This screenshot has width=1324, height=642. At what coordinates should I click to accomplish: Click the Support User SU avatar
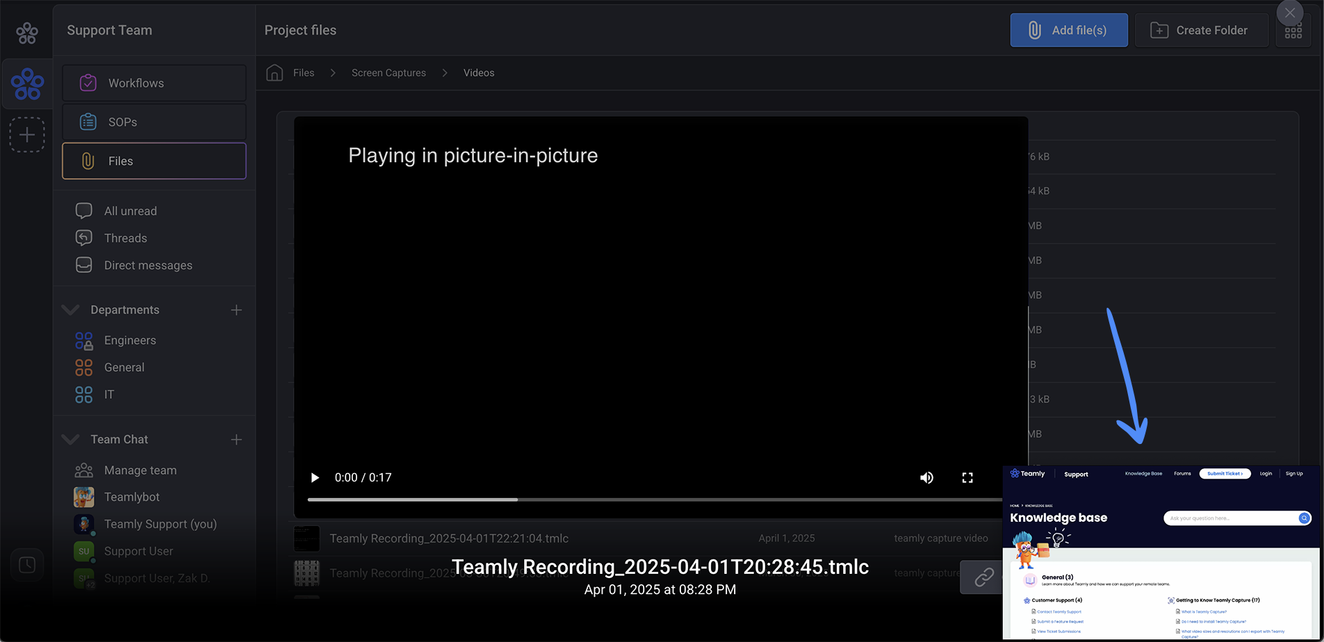[84, 552]
